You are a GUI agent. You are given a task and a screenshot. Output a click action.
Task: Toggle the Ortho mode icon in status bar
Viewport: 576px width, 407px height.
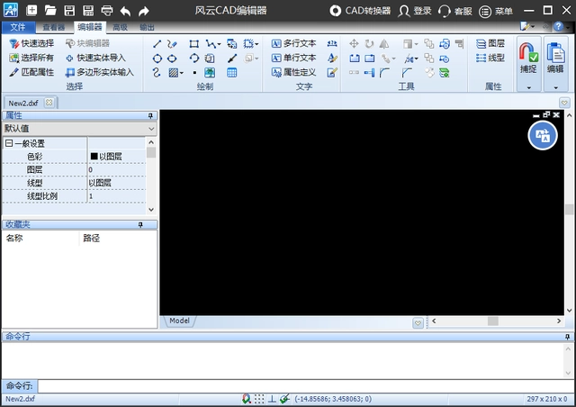click(x=272, y=399)
